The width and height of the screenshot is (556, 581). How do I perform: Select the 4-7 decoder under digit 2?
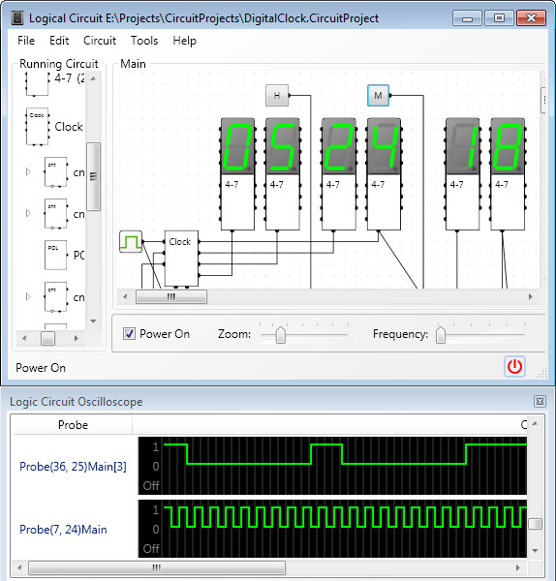pos(339,202)
